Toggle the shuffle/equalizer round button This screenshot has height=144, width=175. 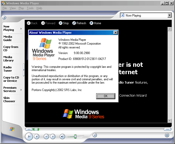[95, 135]
